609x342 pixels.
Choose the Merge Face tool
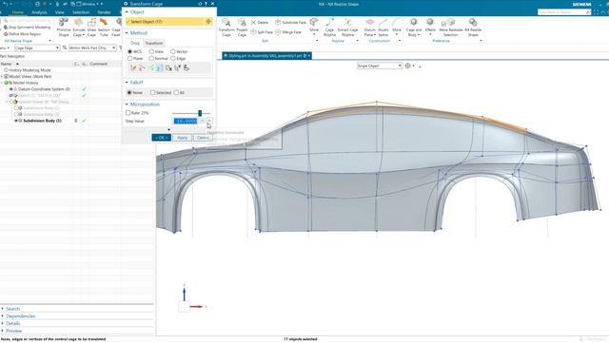coord(288,32)
